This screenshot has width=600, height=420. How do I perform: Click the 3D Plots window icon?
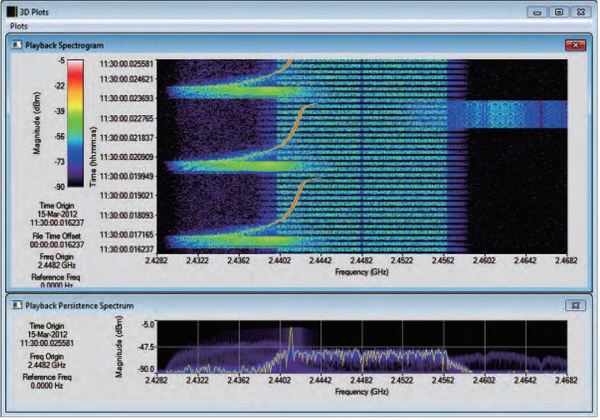(11, 11)
